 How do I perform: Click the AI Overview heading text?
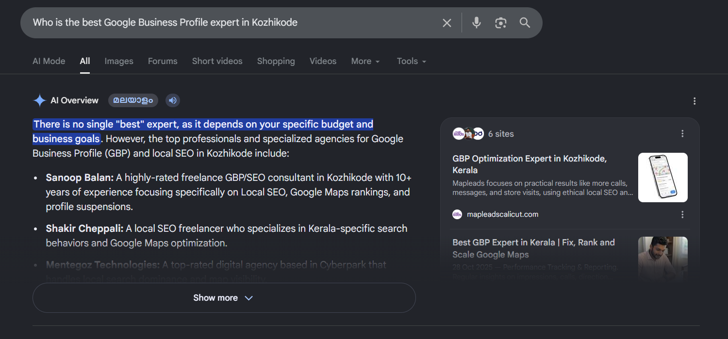coord(74,100)
